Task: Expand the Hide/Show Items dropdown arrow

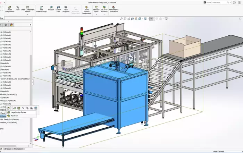Action: pos(153,19)
